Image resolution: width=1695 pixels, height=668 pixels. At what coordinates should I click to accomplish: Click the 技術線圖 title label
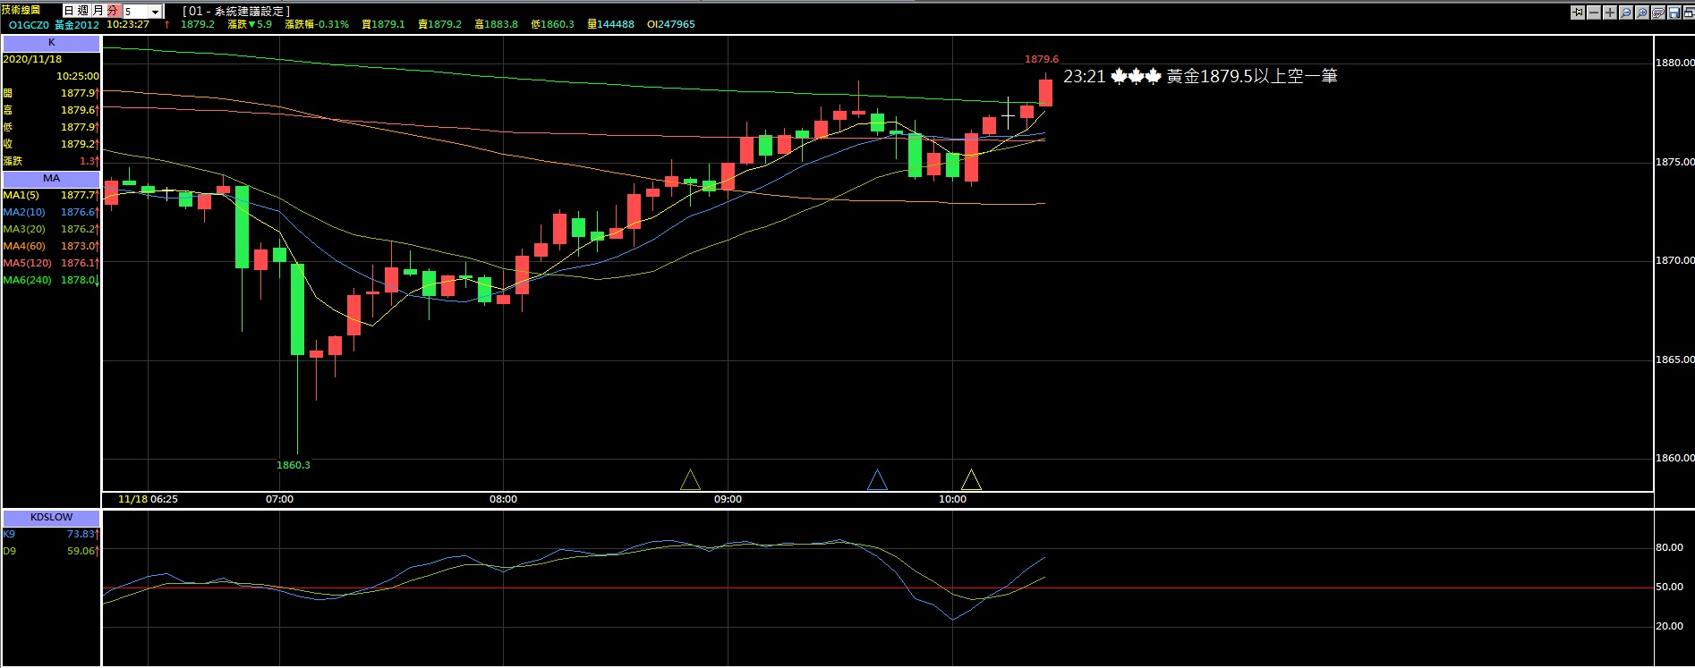click(x=21, y=10)
